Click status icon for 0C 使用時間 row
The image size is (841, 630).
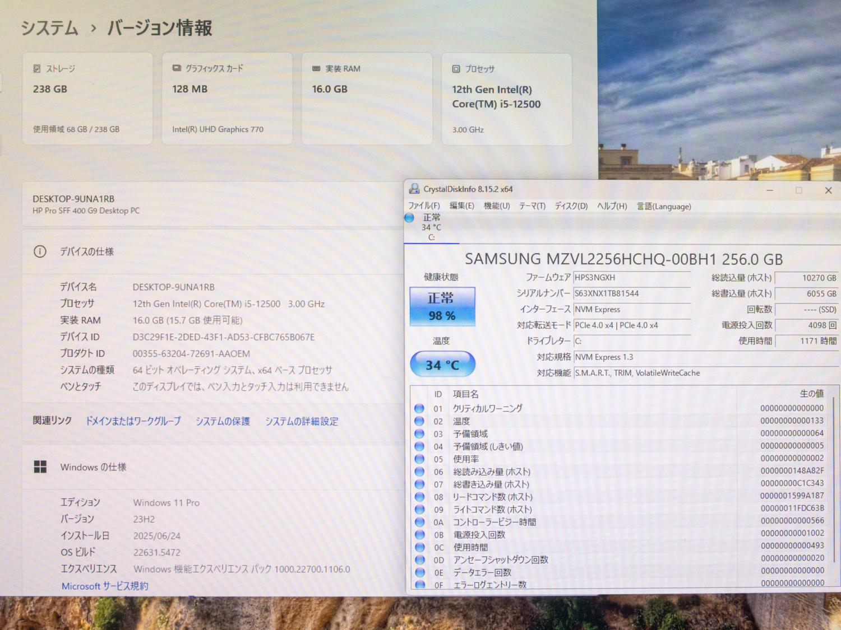click(x=419, y=547)
